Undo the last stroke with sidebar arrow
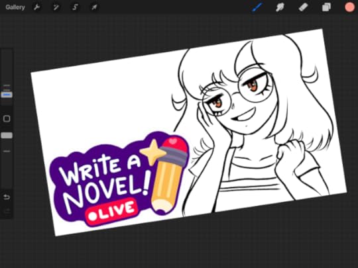358x268 pixels. [x=7, y=197]
